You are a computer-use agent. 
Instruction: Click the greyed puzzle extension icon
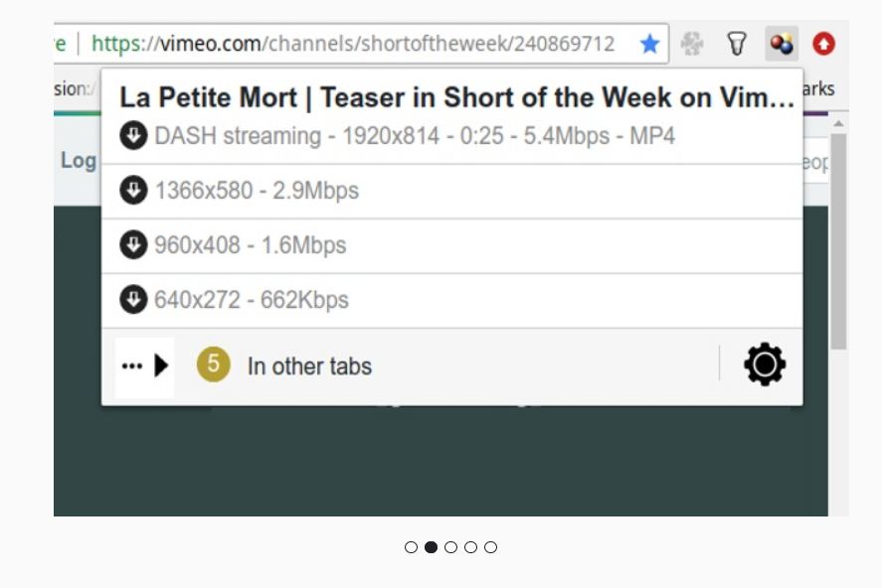(692, 44)
